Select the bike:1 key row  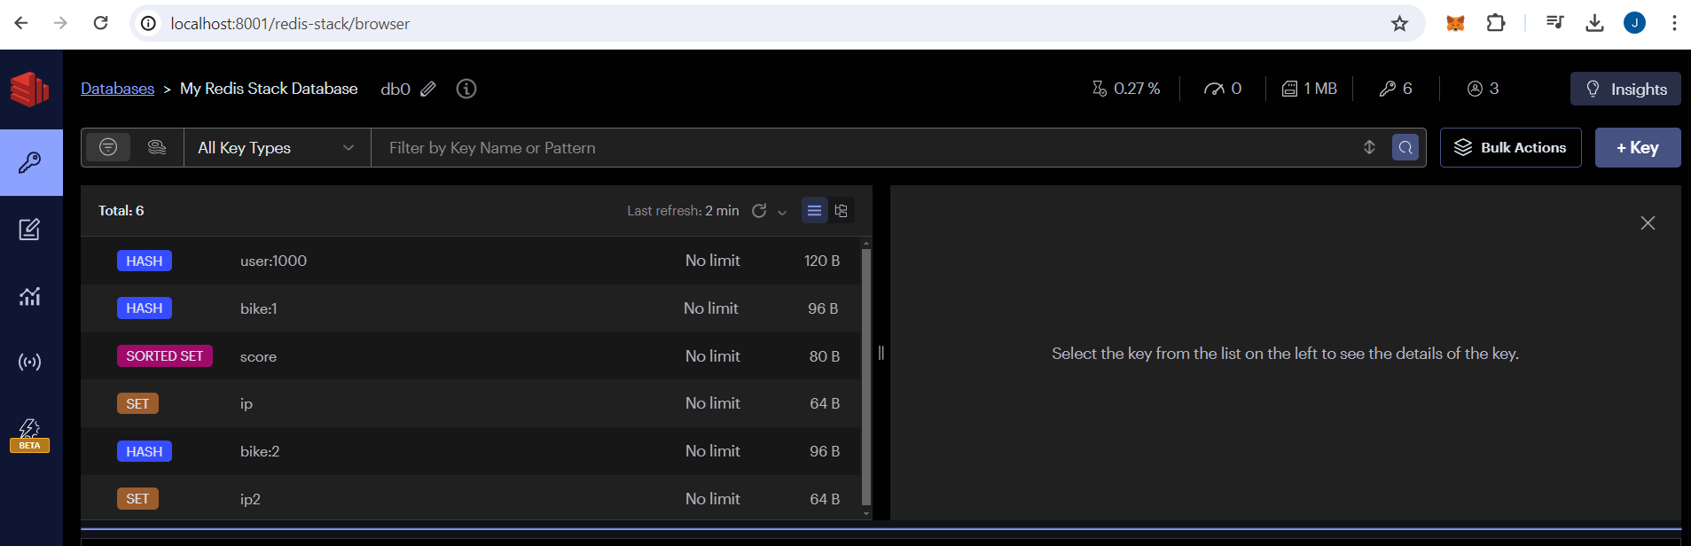470,308
